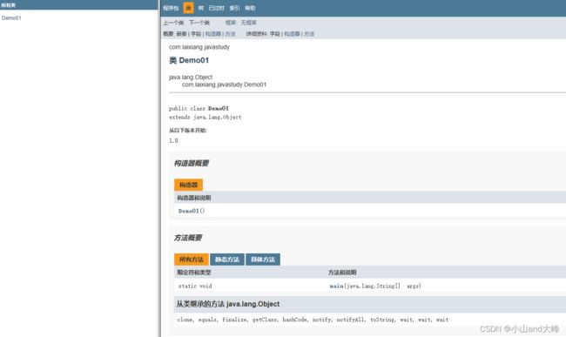The height and width of the screenshot is (337, 566).
Task: Click the inherited method 'notifyAll'
Action: (350, 320)
